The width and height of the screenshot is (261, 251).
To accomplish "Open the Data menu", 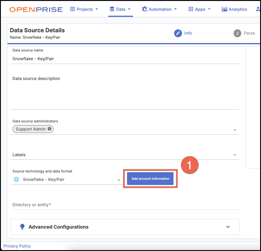I will (x=120, y=9).
